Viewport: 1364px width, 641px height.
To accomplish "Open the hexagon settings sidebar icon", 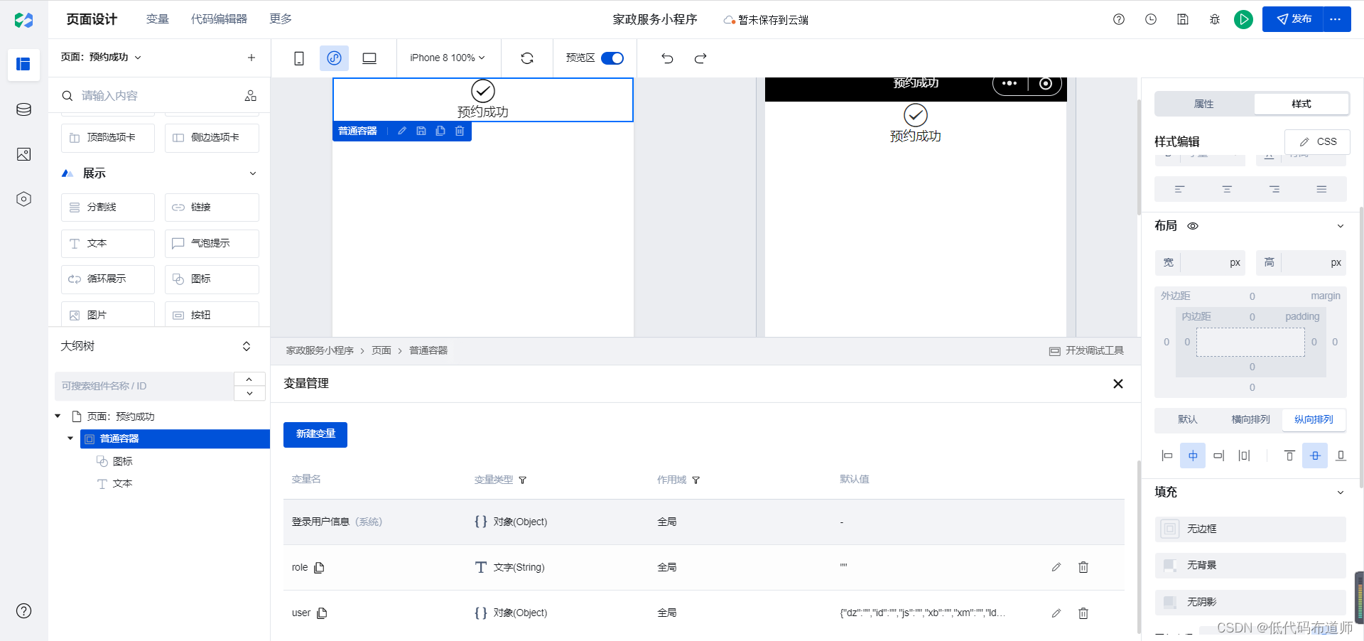I will tap(23, 199).
